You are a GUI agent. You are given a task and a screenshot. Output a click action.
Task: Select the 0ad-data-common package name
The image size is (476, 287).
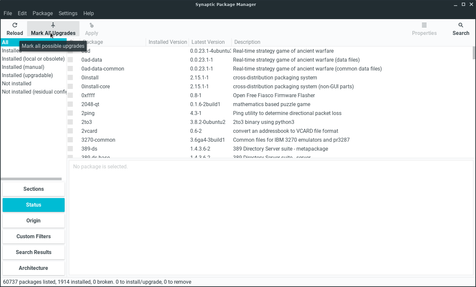pyautogui.click(x=103, y=69)
